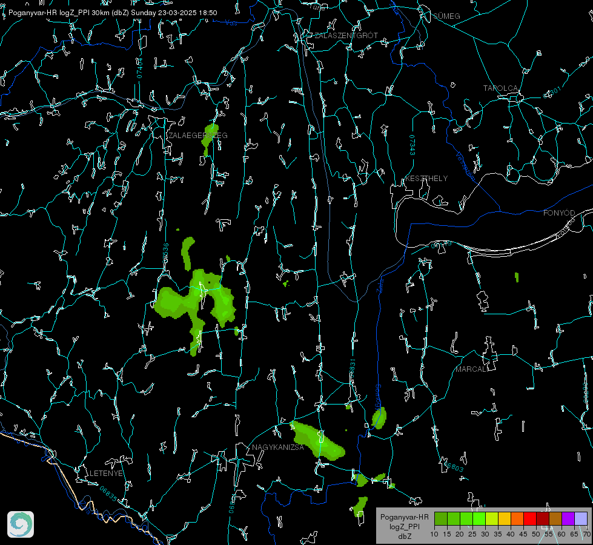
Task: Click the FONYÓD city label
Action: coord(559,213)
